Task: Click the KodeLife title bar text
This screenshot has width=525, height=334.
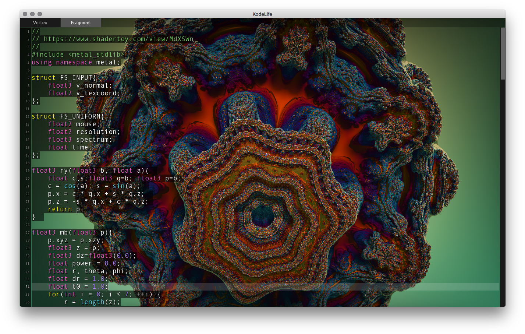Action: 262,14
